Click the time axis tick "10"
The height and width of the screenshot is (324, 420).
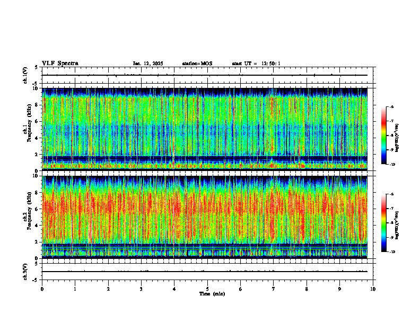tap(373, 289)
